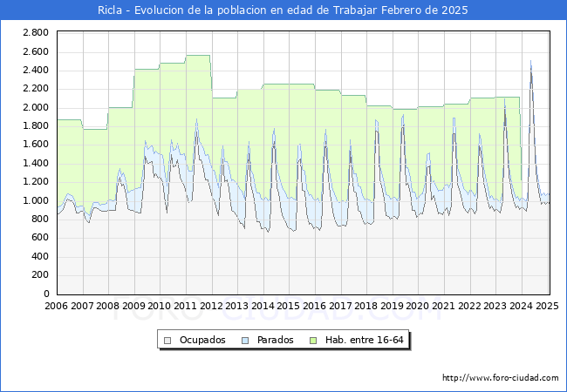Click the 2008 x-axis label
This screenshot has width=567, height=392.
108,306
